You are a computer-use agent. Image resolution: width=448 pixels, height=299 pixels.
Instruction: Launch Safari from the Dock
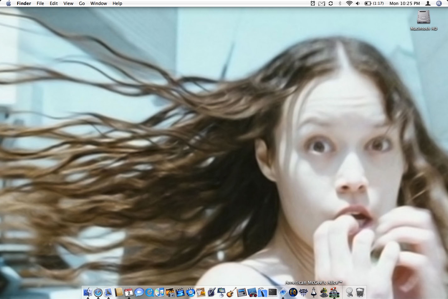(98, 292)
